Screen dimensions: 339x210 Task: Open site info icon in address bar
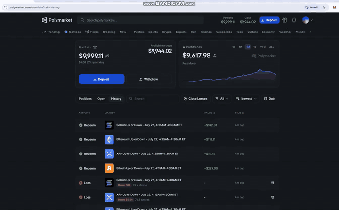(5, 8)
